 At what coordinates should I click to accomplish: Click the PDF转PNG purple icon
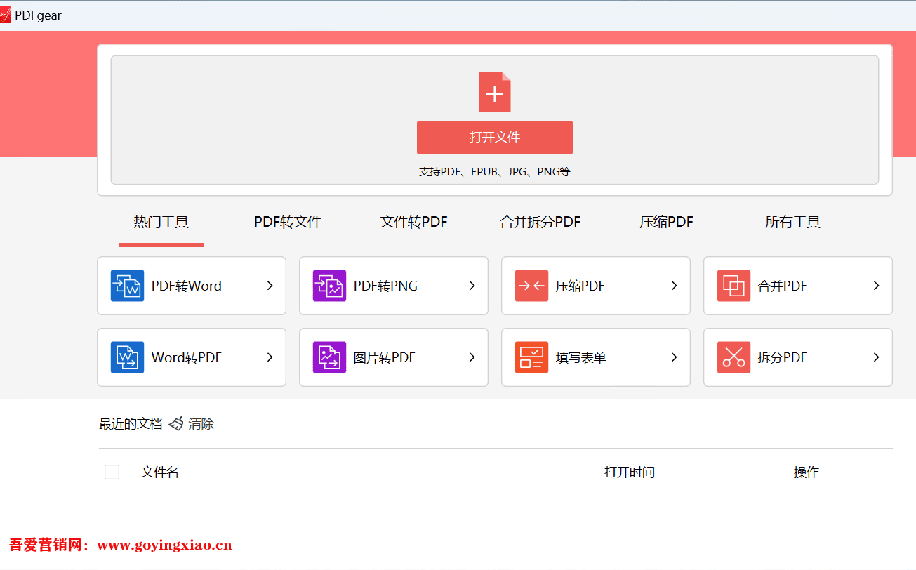pyautogui.click(x=330, y=286)
